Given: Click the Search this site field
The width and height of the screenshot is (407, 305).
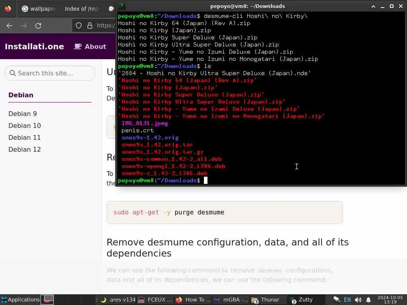Looking at the screenshot, I should pos(50,73).
